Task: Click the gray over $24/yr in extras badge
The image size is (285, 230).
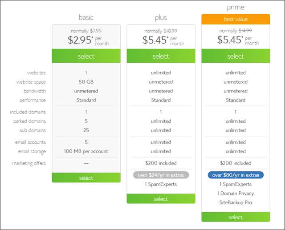Action: point(161,174)
